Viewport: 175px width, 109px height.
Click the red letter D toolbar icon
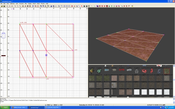[105, 6]
